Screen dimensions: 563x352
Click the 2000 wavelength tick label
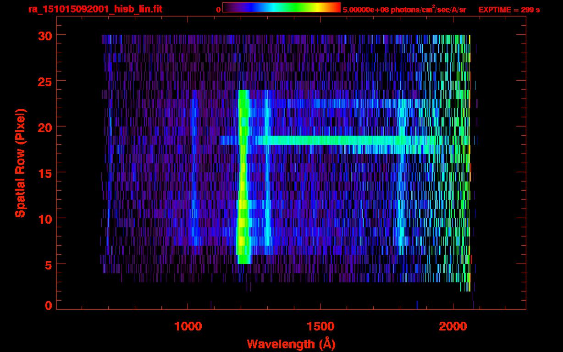(453, 326)
